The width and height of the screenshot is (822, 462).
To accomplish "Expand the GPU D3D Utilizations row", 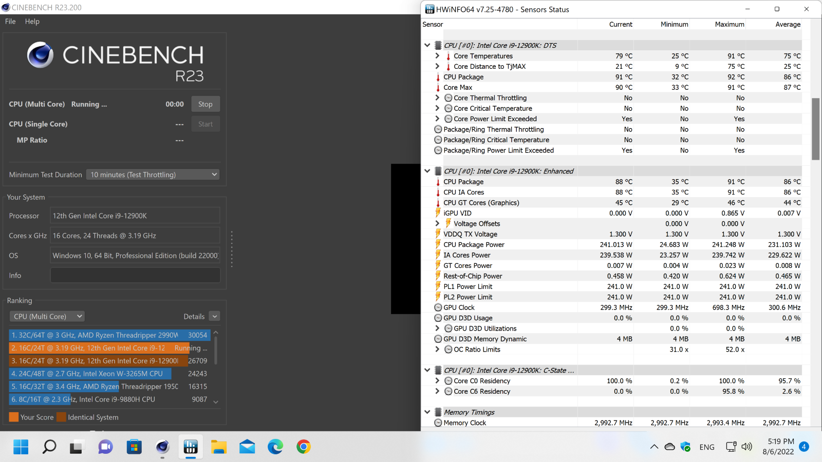I will (x=437, y=328).
